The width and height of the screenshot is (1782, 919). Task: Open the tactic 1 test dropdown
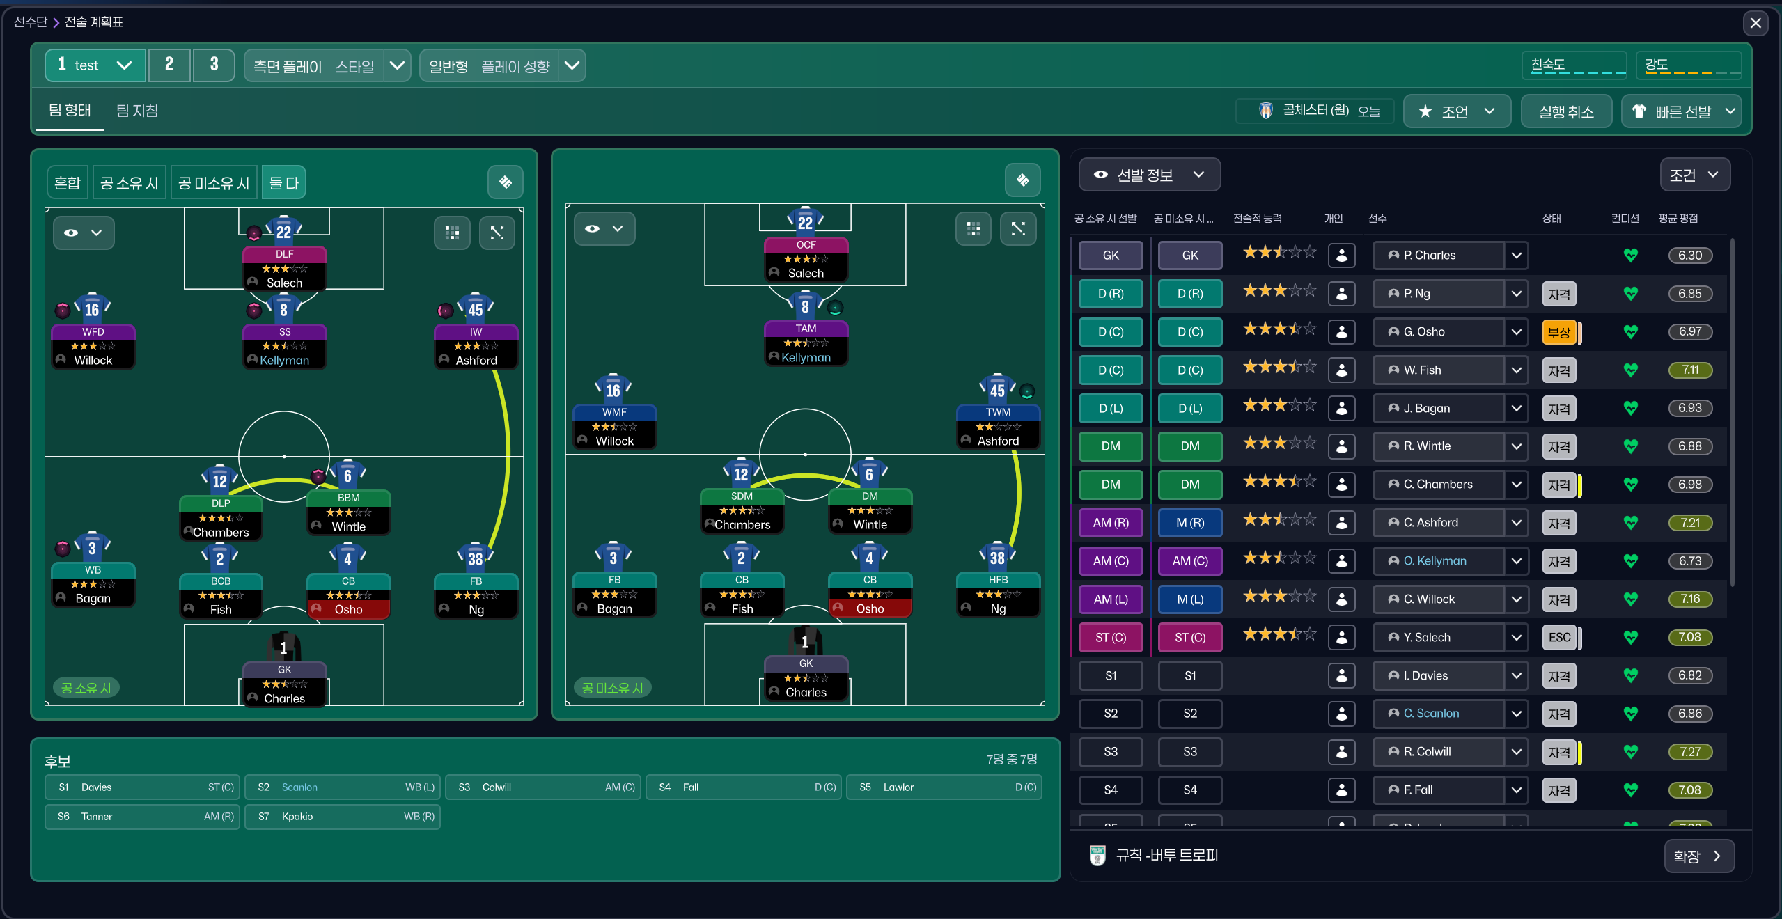(x=95, y=65)
